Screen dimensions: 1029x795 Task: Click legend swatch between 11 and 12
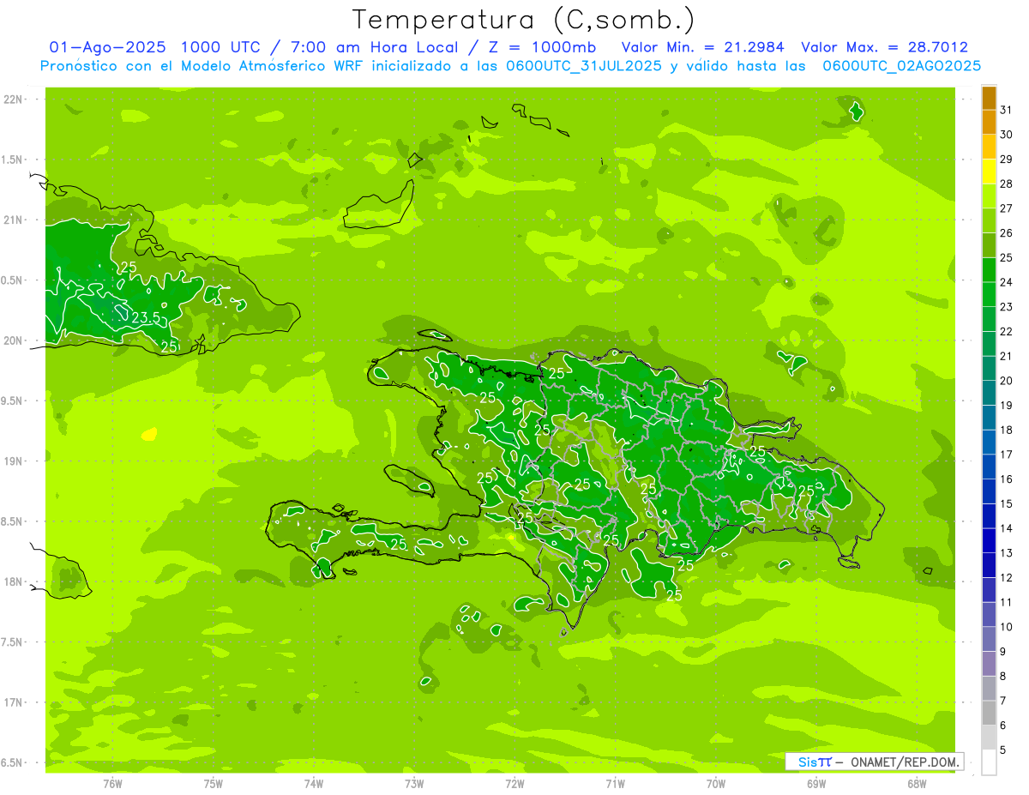pos(989,590)
